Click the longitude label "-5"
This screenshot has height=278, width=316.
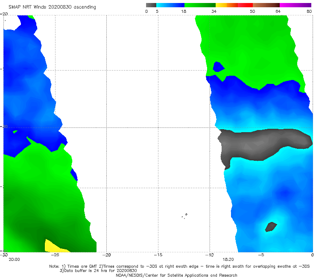pyautogui.click(x=261, y=255)
